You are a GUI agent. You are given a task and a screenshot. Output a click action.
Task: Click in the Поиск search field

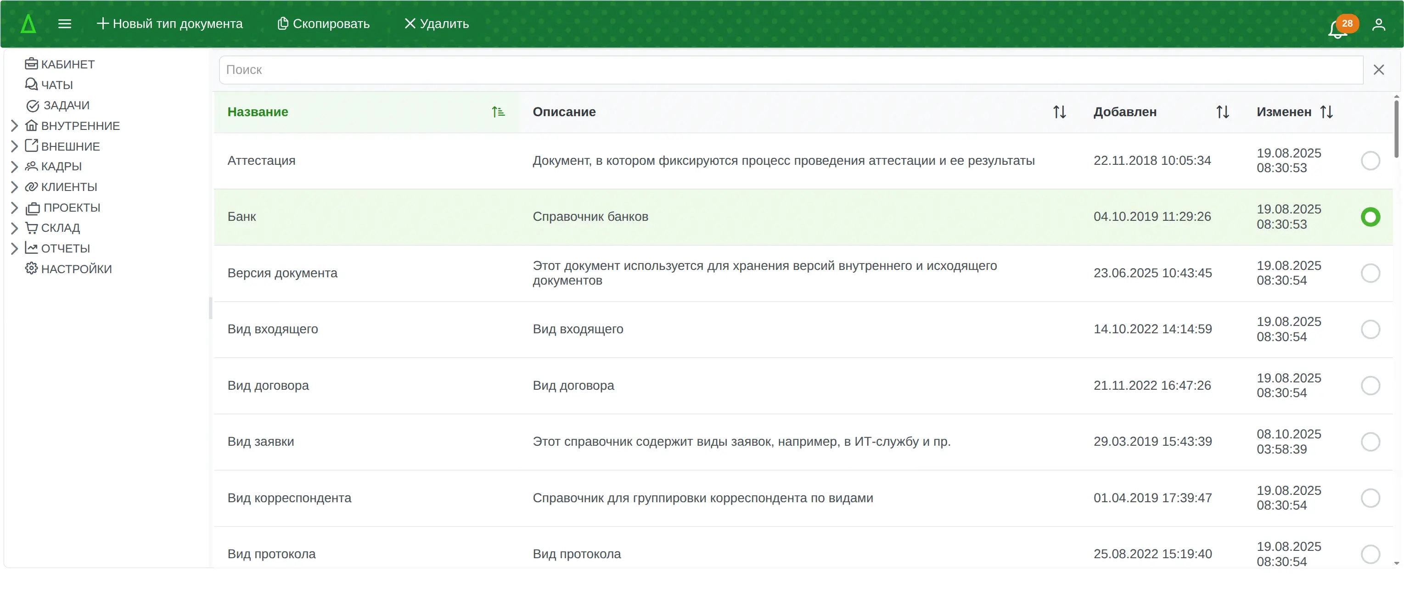pyautogui.click(x=790, y=70)
